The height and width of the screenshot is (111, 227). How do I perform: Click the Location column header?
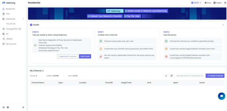click(x=83, y=83)
